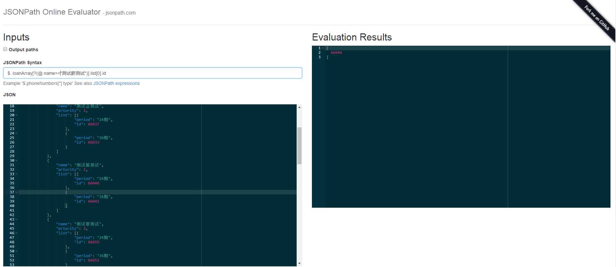The width and height of the screenshot is (616, 267).
Task: Click the "period": "36期" on line 38
Action: (93, 197)
